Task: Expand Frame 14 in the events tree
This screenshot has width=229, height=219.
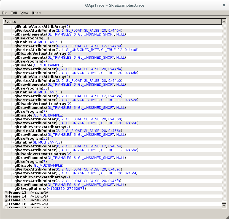Action: [6, 196]
